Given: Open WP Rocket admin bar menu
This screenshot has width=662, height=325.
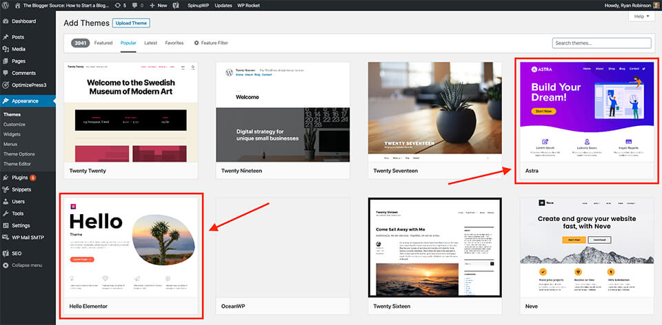Looking at the screenshot, I should (x=249, y=6).
